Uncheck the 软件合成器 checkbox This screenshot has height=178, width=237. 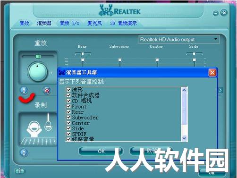tap(68, 95)
